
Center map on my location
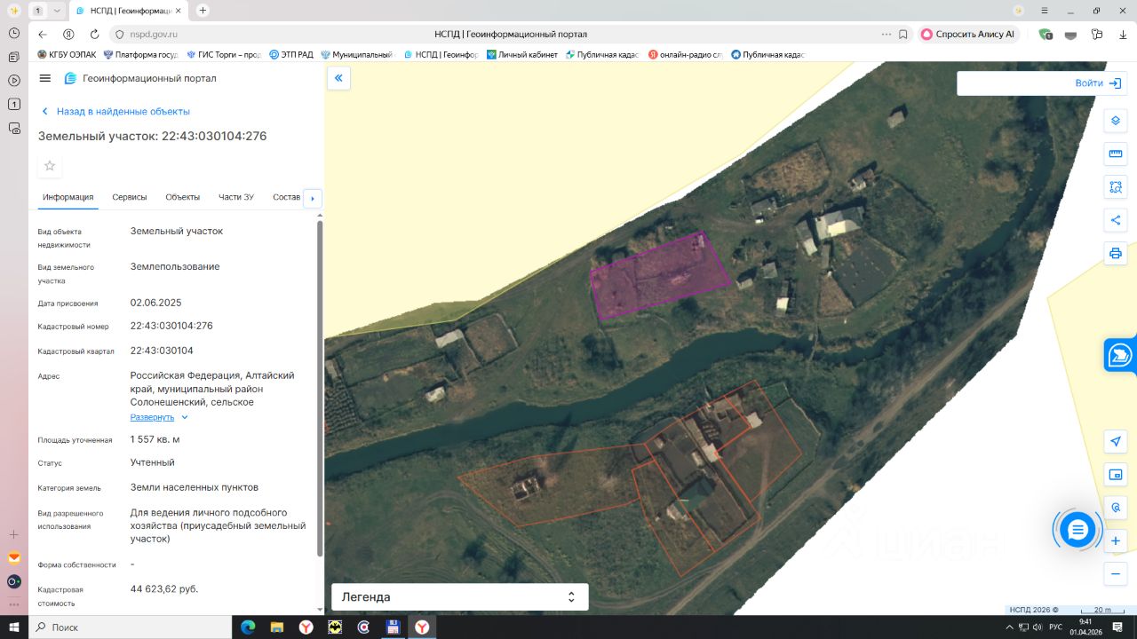pos(1116,441)
